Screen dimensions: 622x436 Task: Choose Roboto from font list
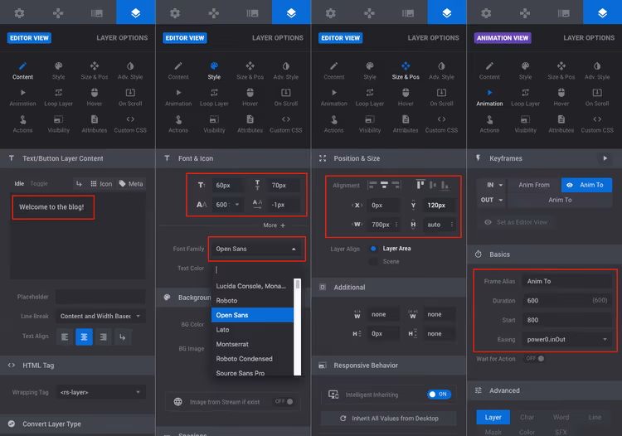coord(252,300)
